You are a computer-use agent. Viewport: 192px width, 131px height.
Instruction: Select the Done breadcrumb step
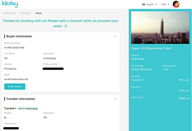(x=39, y=13)
